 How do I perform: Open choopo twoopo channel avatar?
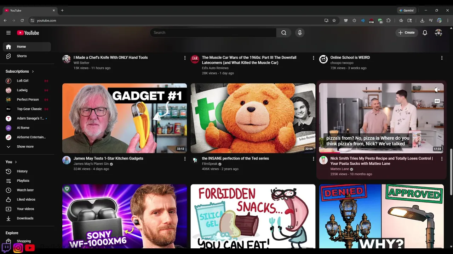[x=323, y=59]
